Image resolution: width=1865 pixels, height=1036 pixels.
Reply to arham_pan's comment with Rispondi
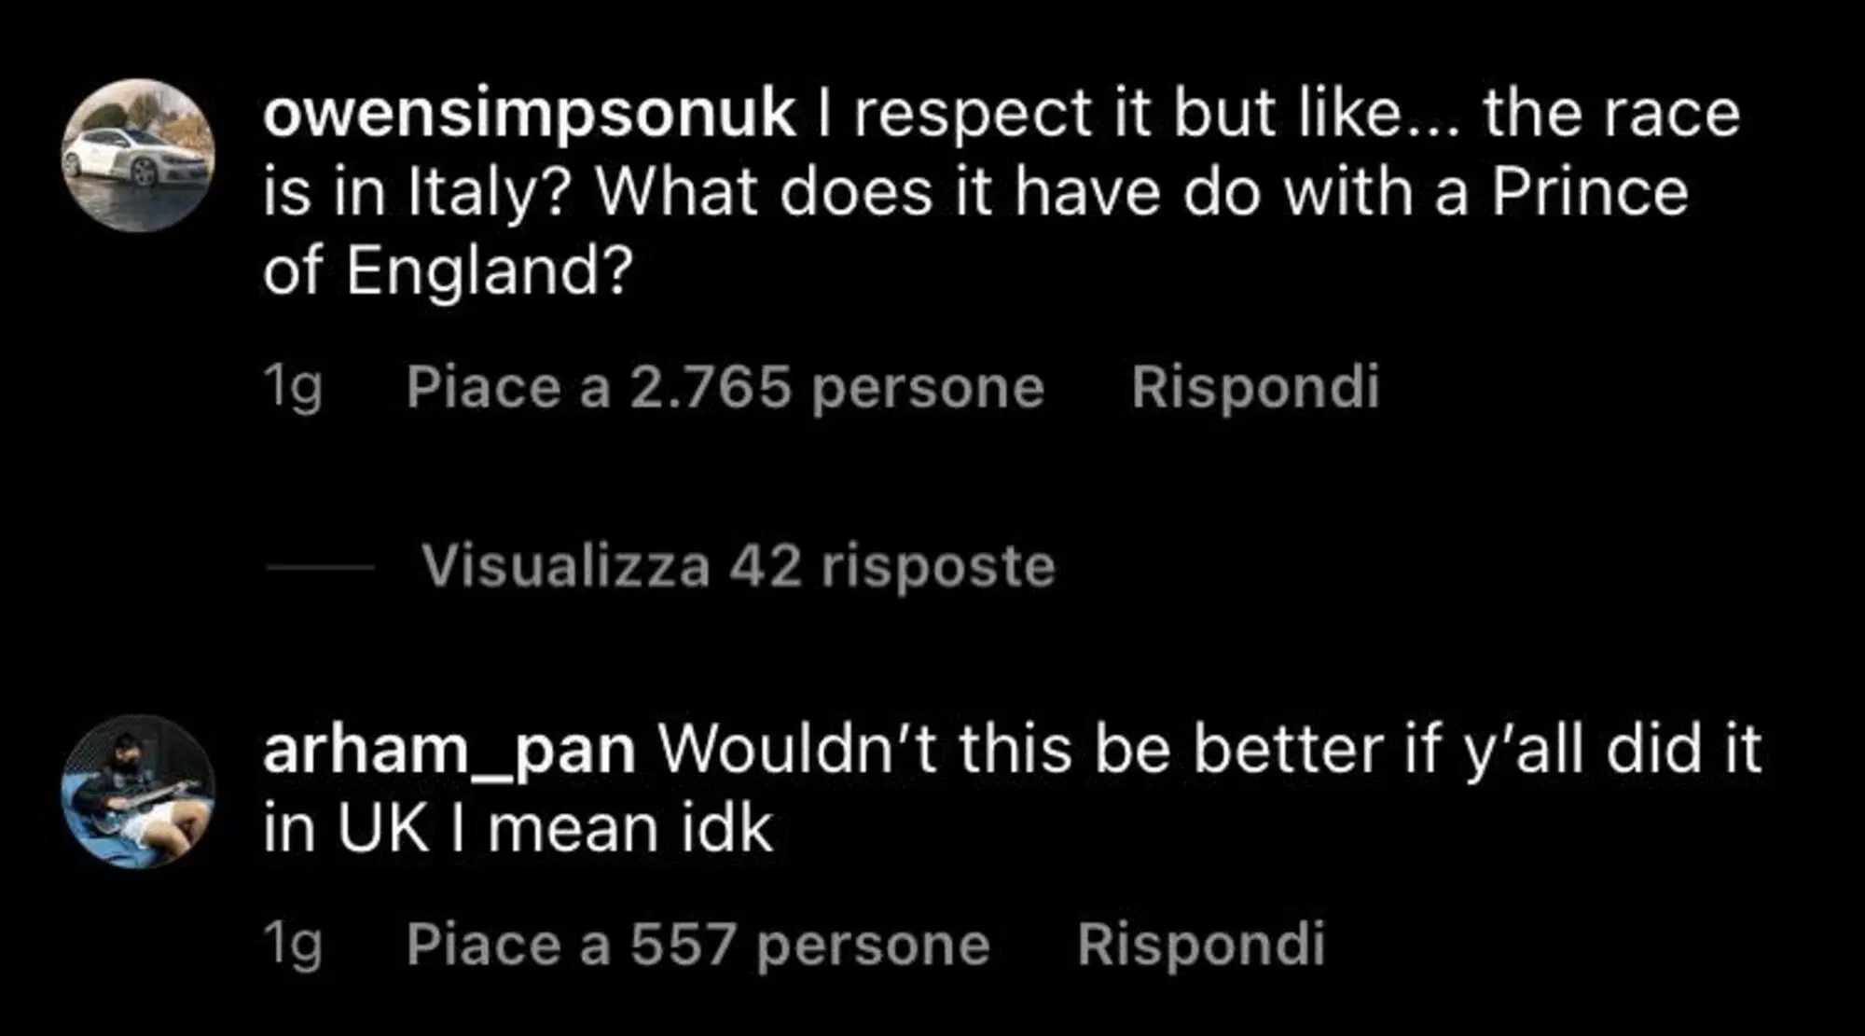[x=1201, y=944]
